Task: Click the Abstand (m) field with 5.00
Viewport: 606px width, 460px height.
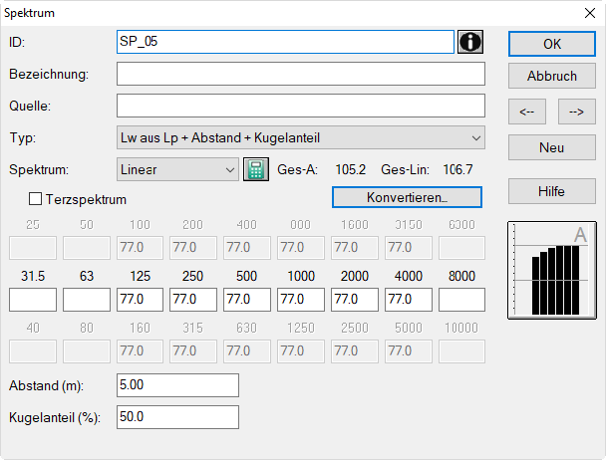Action: [x=177, y=385]
